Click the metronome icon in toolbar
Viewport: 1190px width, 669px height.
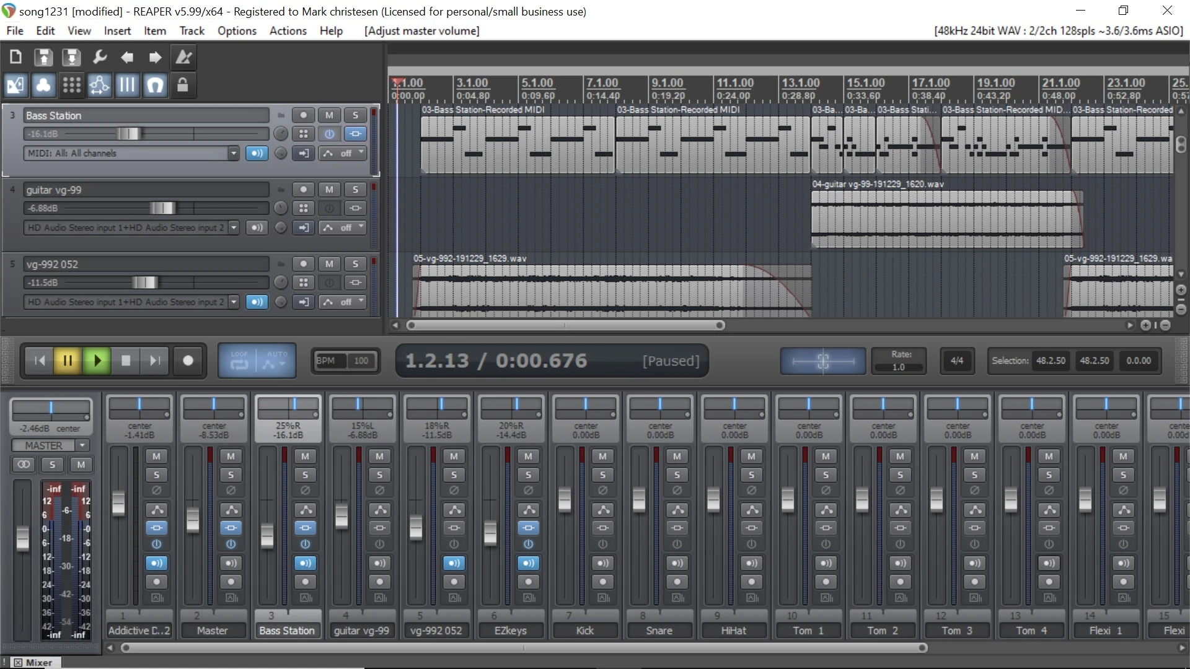183,58
